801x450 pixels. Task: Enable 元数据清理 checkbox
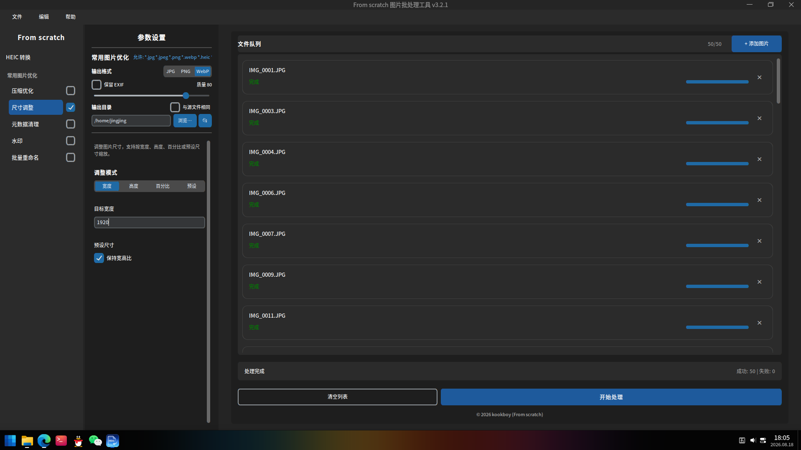point(71,124)
